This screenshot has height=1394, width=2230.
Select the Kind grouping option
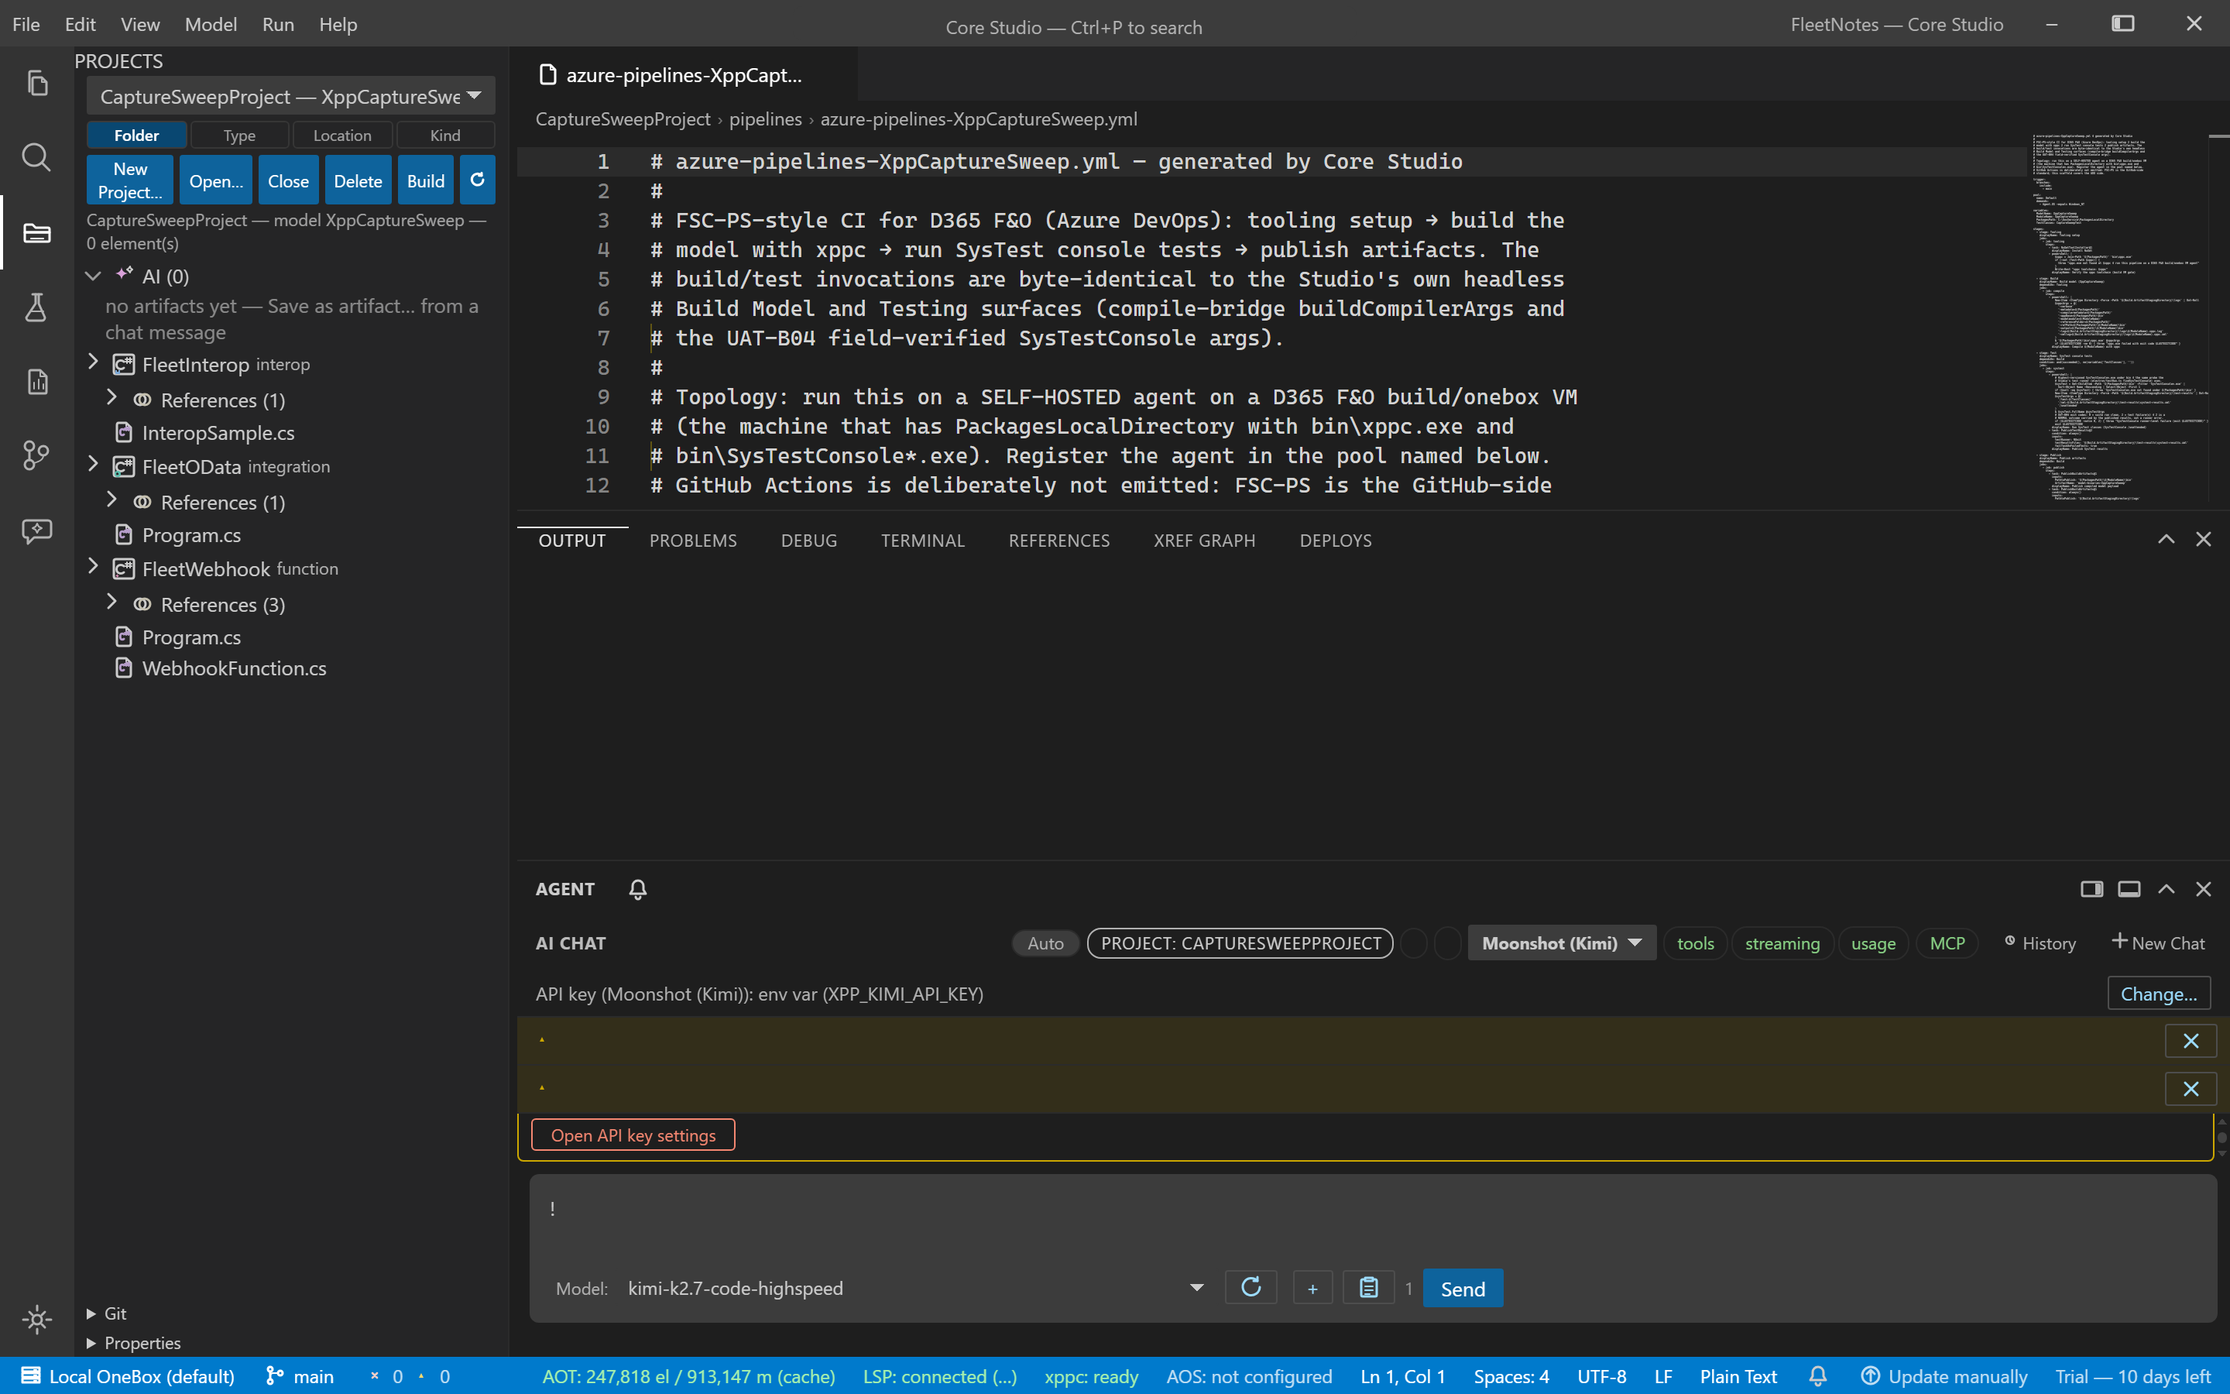tap(445, 136)
